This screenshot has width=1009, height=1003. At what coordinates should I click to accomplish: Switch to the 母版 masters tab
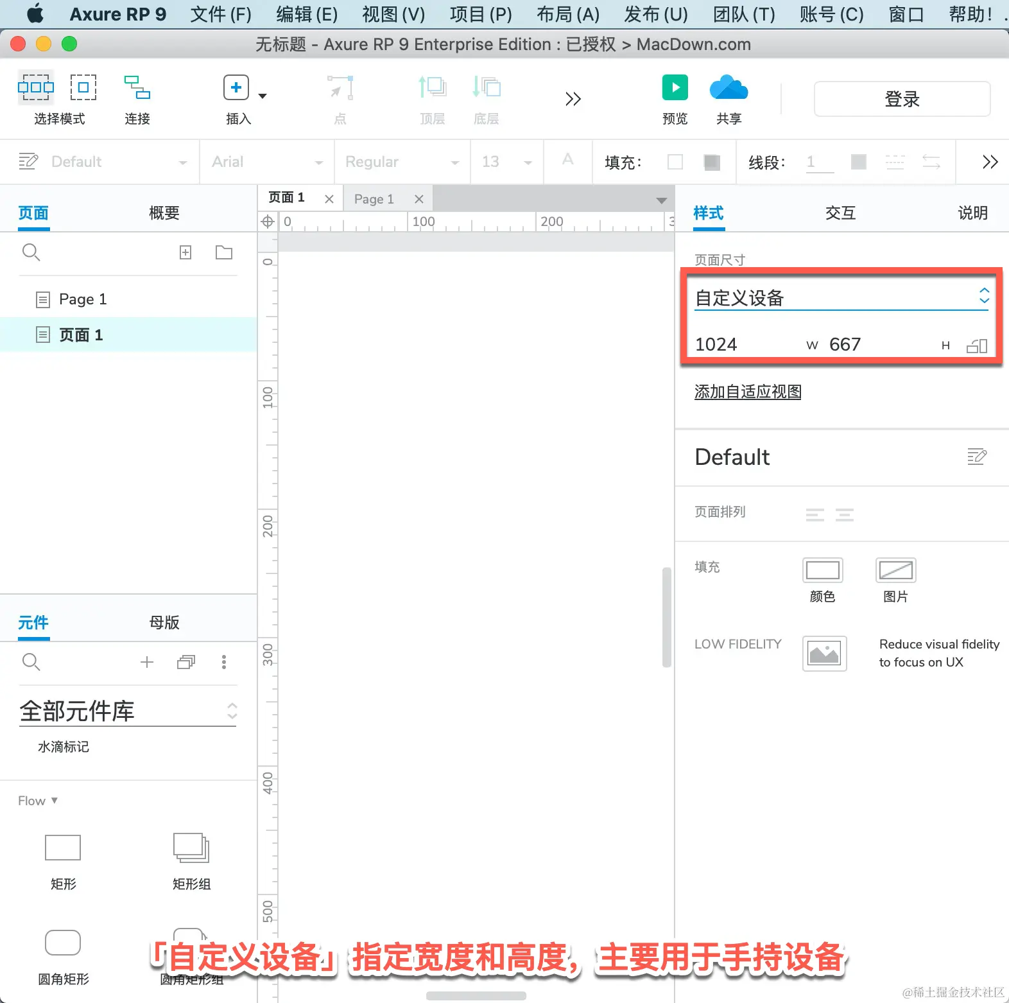tap(164, 622)
